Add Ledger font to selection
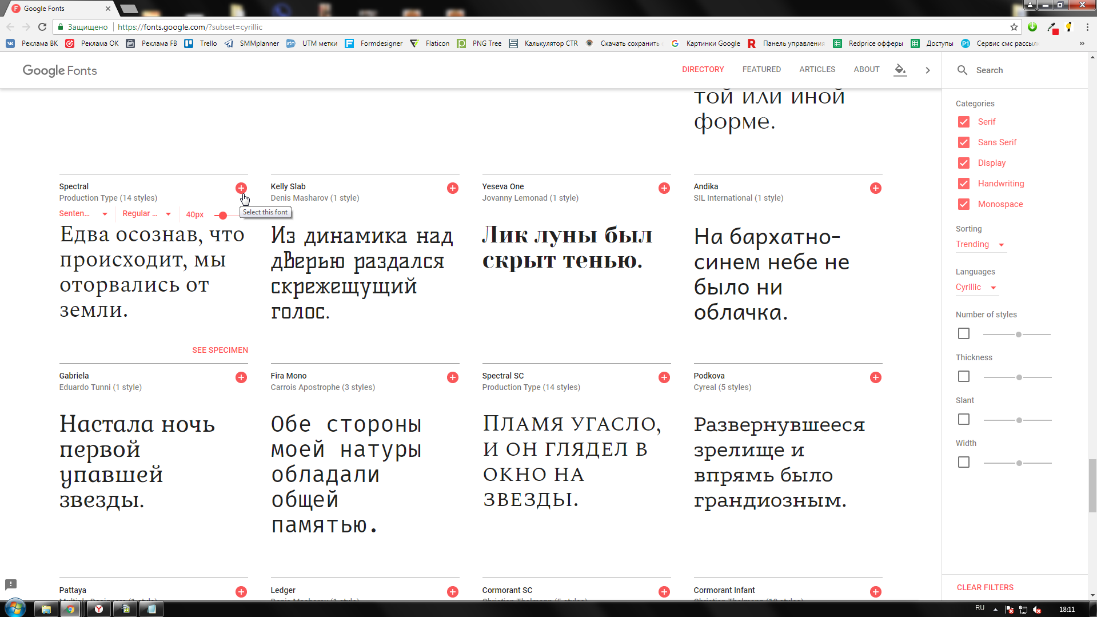1097x617 pixels. tap(453, 592)
